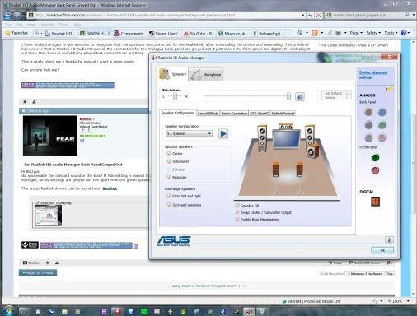Play speaker test with blue arrow button
Viewport: 417px width, 316px height.
(x=223, y=133)
